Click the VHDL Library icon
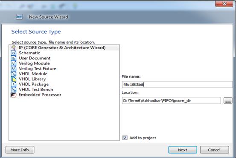 tap(14, 79)
